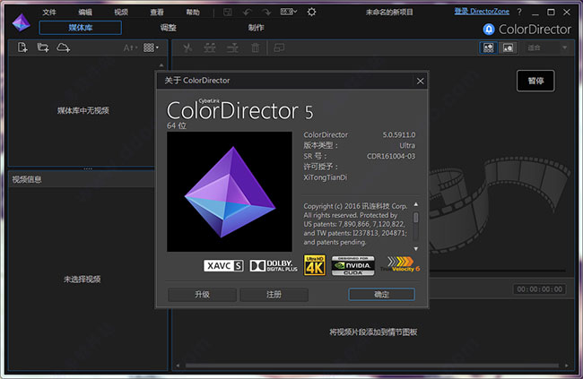
Task: Click the media library scroll up arrow
Action: [161, 65]
